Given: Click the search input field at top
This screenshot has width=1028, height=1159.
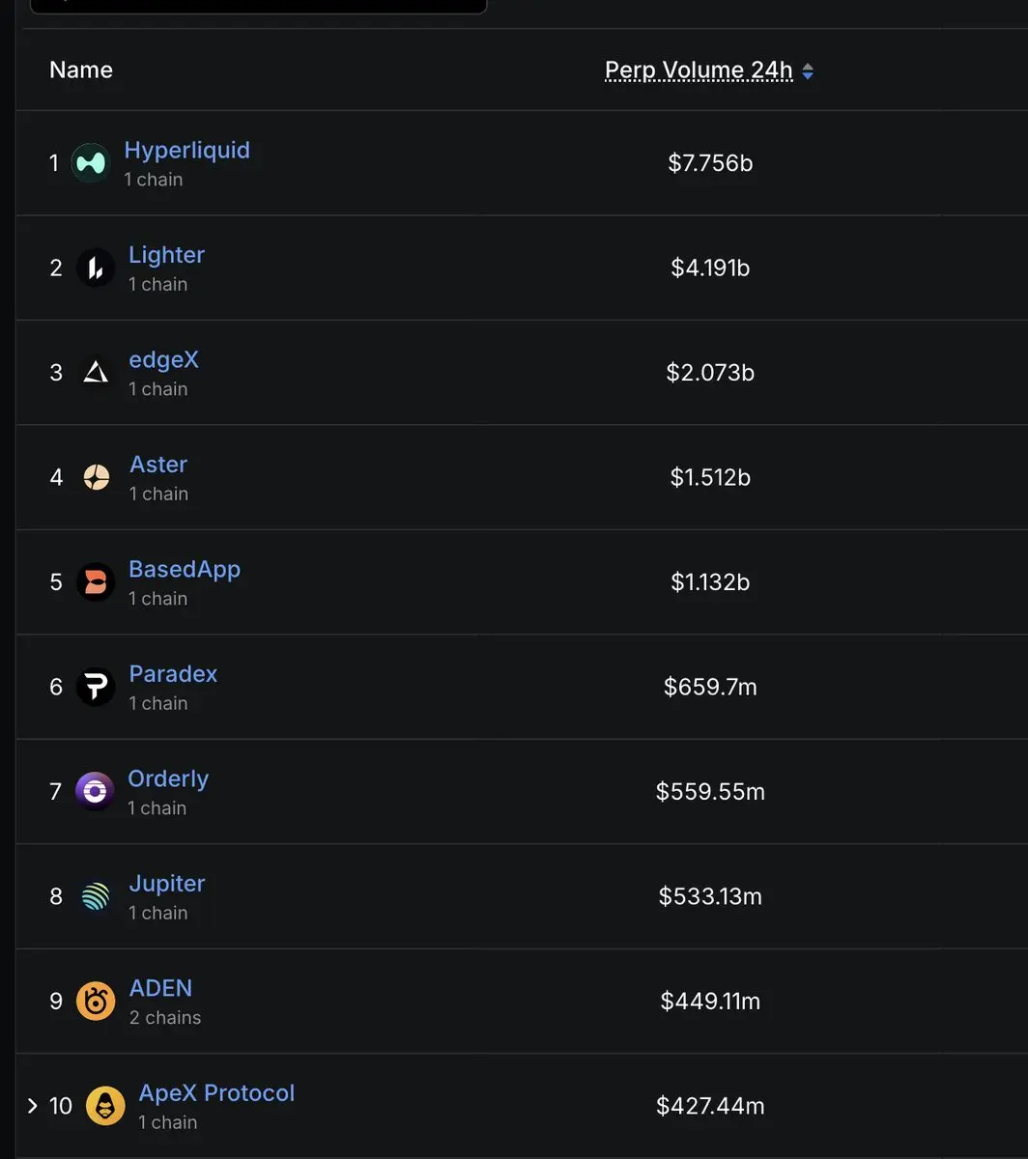Looking at the screenshot, I should [x=258, y=6].
